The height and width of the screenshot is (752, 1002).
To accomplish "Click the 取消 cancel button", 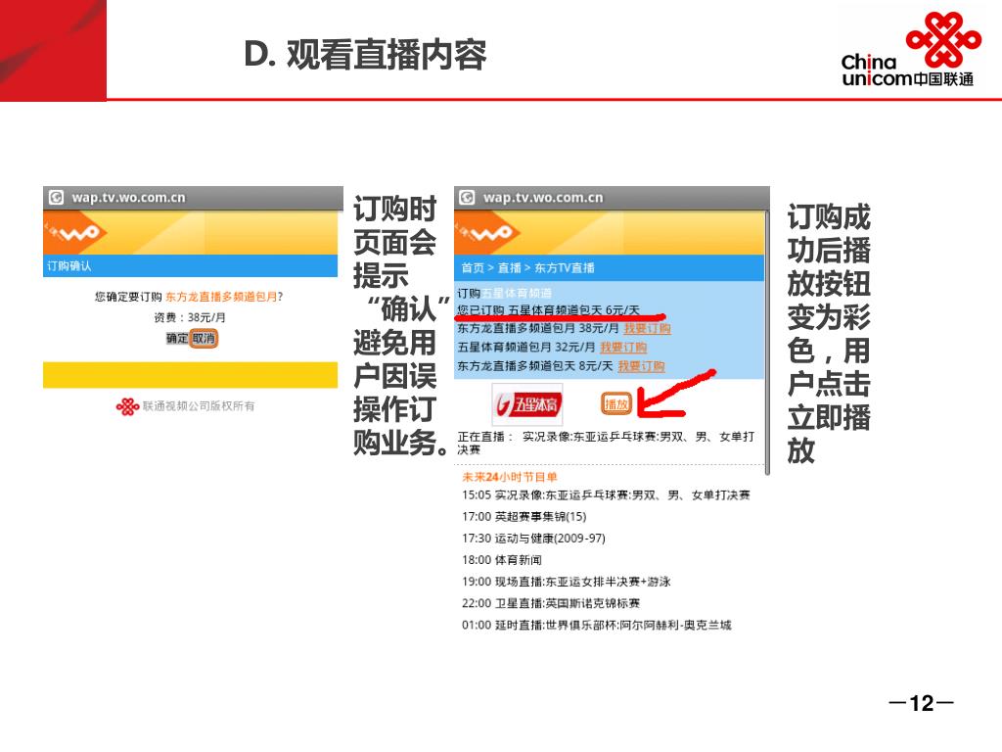I will (x=204, y=338).
